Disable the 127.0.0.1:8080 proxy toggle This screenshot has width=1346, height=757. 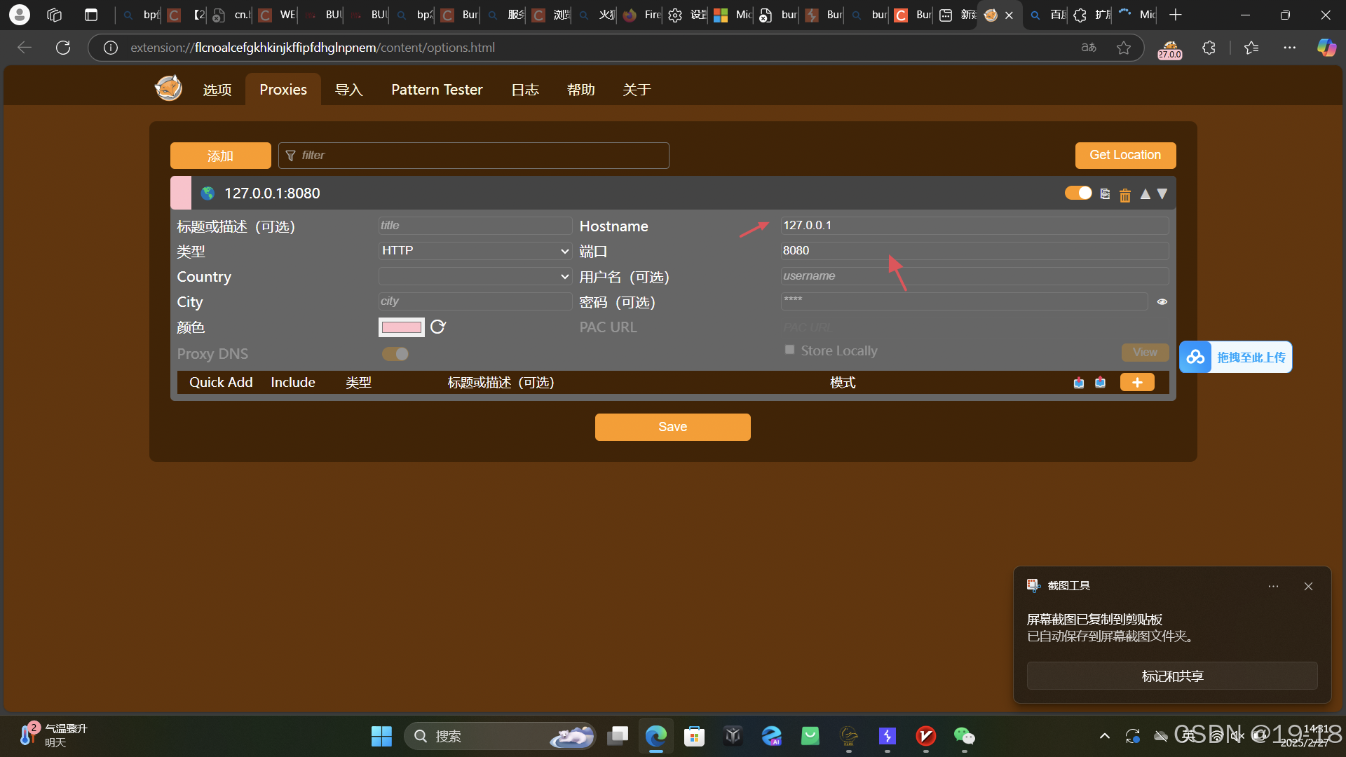click(1078, 193)
